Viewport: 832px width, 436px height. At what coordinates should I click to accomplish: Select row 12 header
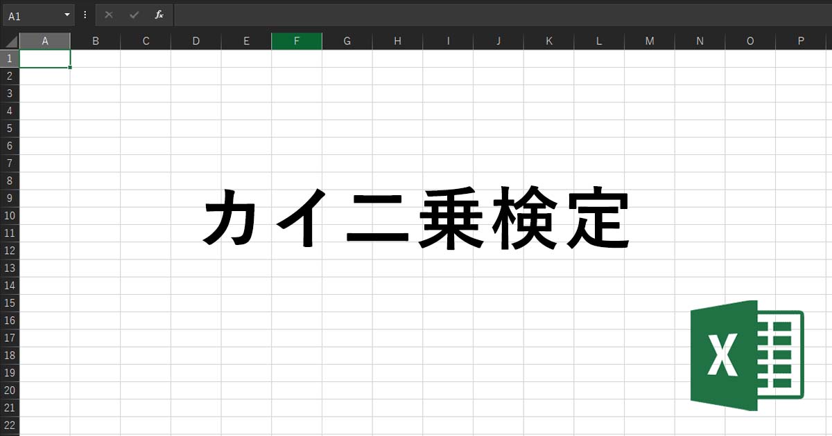click(x=10, y=251)
